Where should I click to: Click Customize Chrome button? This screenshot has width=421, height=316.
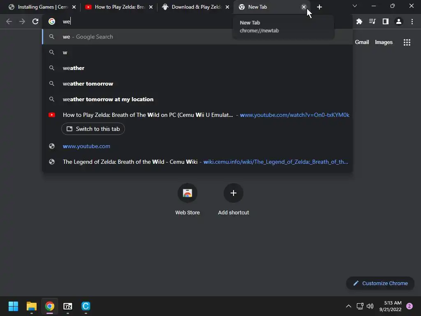tap(380, 283)
